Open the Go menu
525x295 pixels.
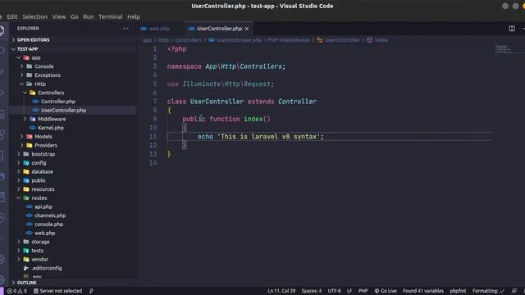[75, 16]
